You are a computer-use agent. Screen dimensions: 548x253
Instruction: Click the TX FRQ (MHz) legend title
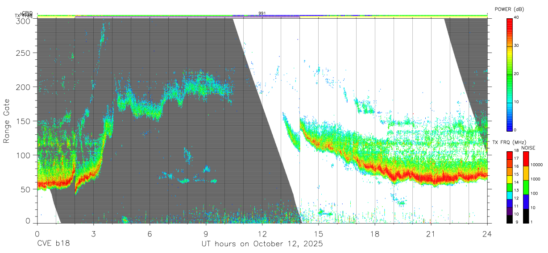pyautogui.click(x=509, y=142)
